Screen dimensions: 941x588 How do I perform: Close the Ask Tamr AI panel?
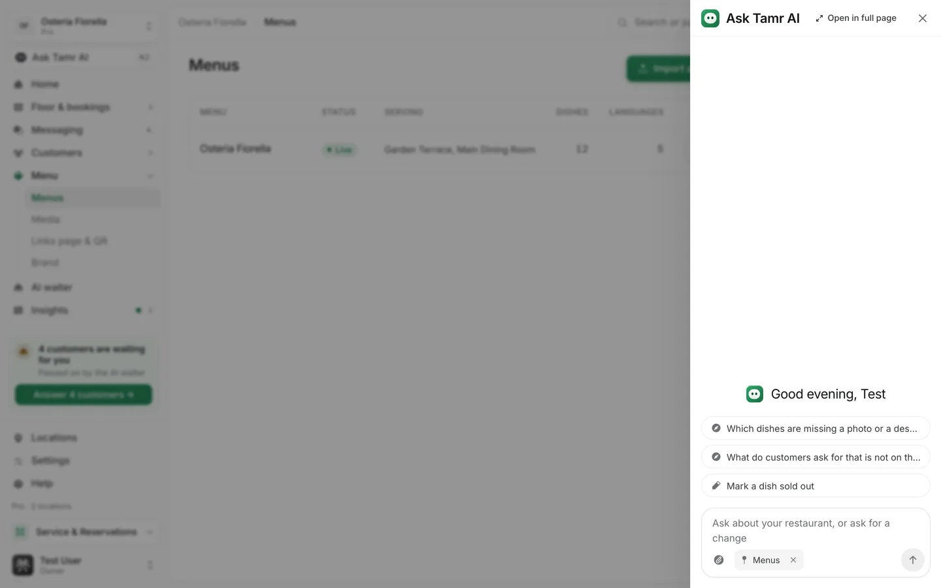click(923, 18)
